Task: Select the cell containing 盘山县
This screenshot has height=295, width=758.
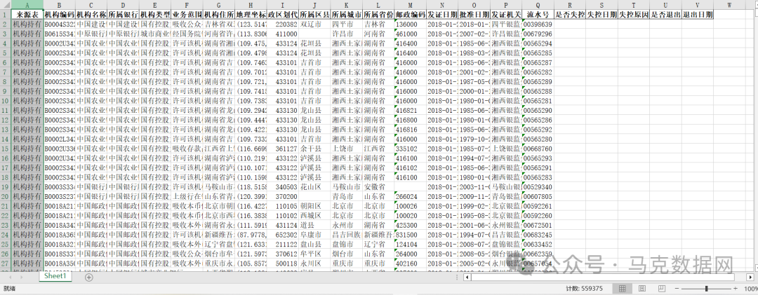Action: point(314,245)
